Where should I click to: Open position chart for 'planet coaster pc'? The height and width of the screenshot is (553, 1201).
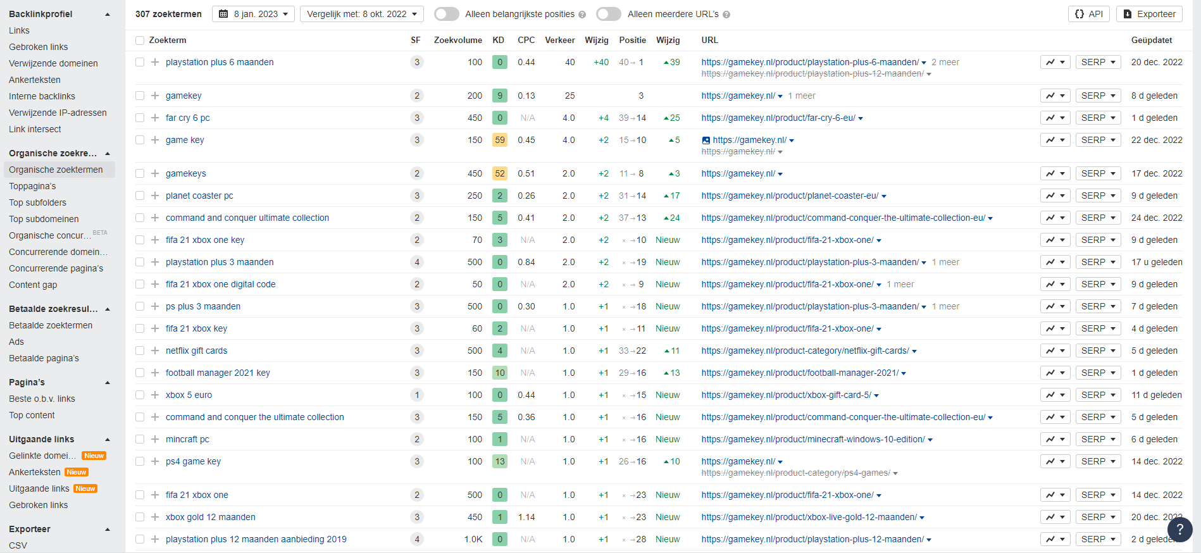(1055, 196)
